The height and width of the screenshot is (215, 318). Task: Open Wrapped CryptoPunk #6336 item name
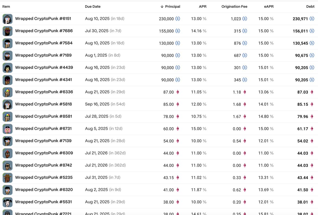pyautogui.click(x=44, y=92)
